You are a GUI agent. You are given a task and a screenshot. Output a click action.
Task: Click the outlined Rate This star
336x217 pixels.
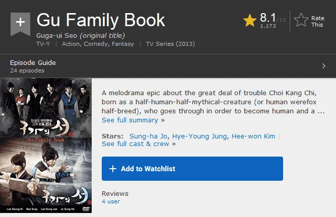click(301, 20)
